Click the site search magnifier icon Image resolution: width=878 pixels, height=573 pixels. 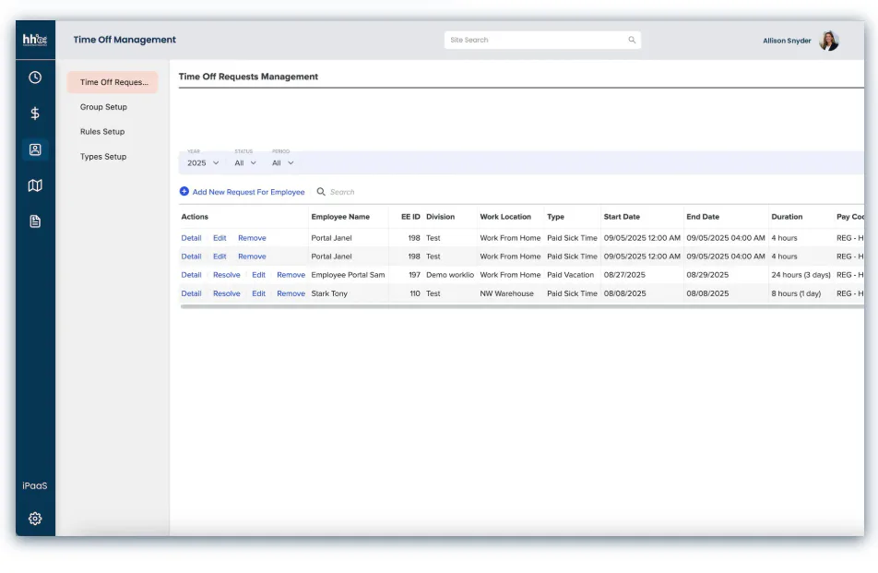pos(632,40)
